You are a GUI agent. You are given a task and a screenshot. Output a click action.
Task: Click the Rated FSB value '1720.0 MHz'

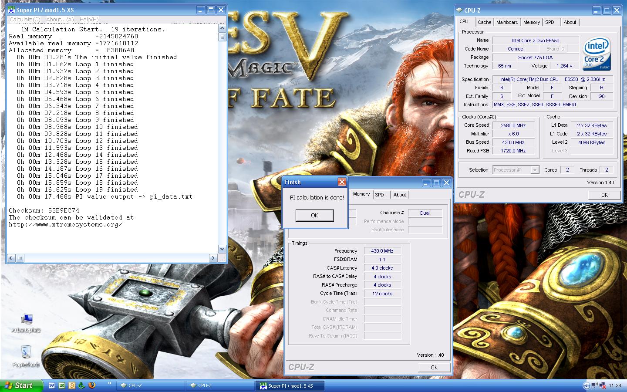pos(513,151)
